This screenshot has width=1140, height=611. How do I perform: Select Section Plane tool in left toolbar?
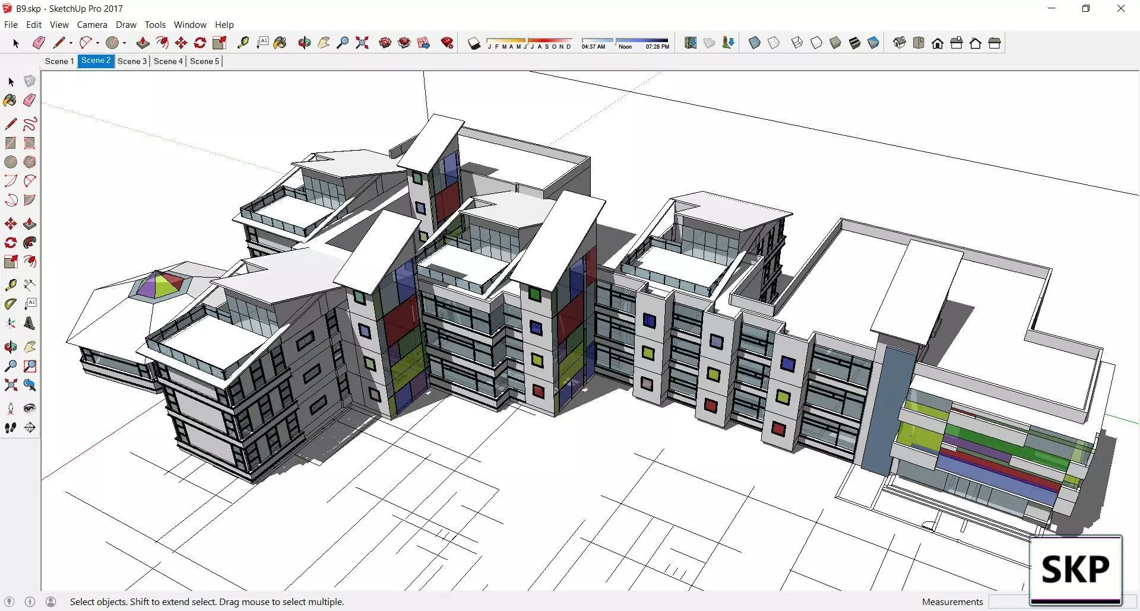tap(30, 428)
